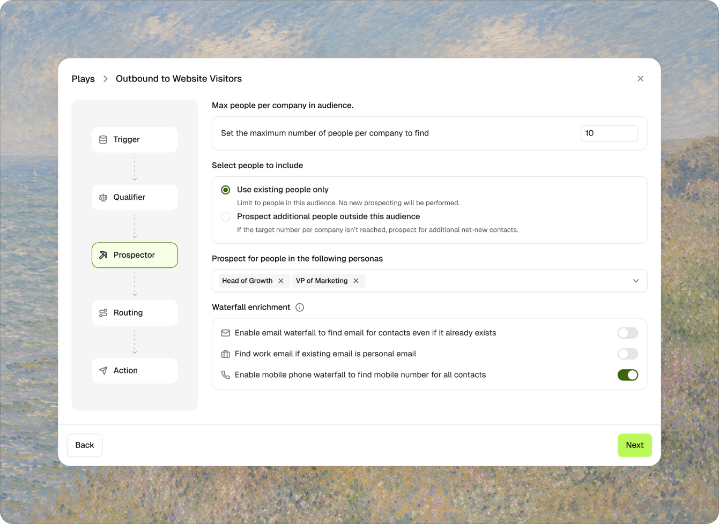Click the breadcrumb chevron after Plays
This screenshot has height=524, width=719.
tap(105, 79)
